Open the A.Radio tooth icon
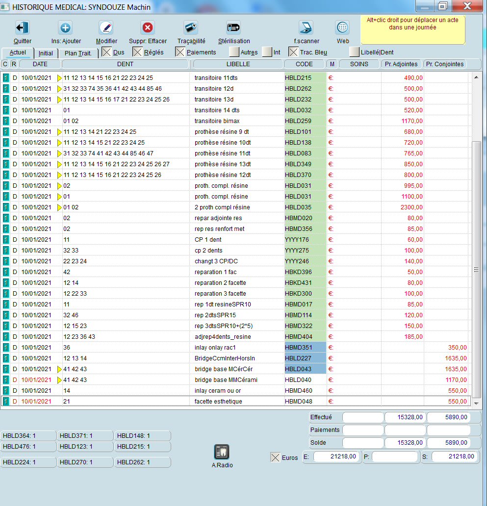The width and height of the screenshot is (487, 506). 222,452
